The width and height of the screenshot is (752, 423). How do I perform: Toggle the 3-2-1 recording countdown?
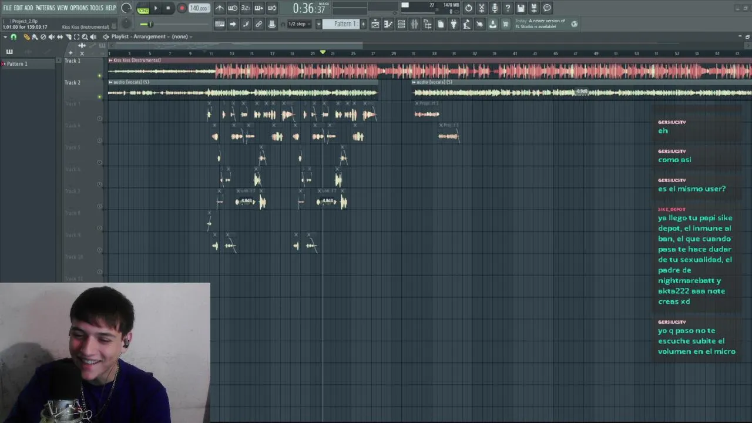point(246,8)
